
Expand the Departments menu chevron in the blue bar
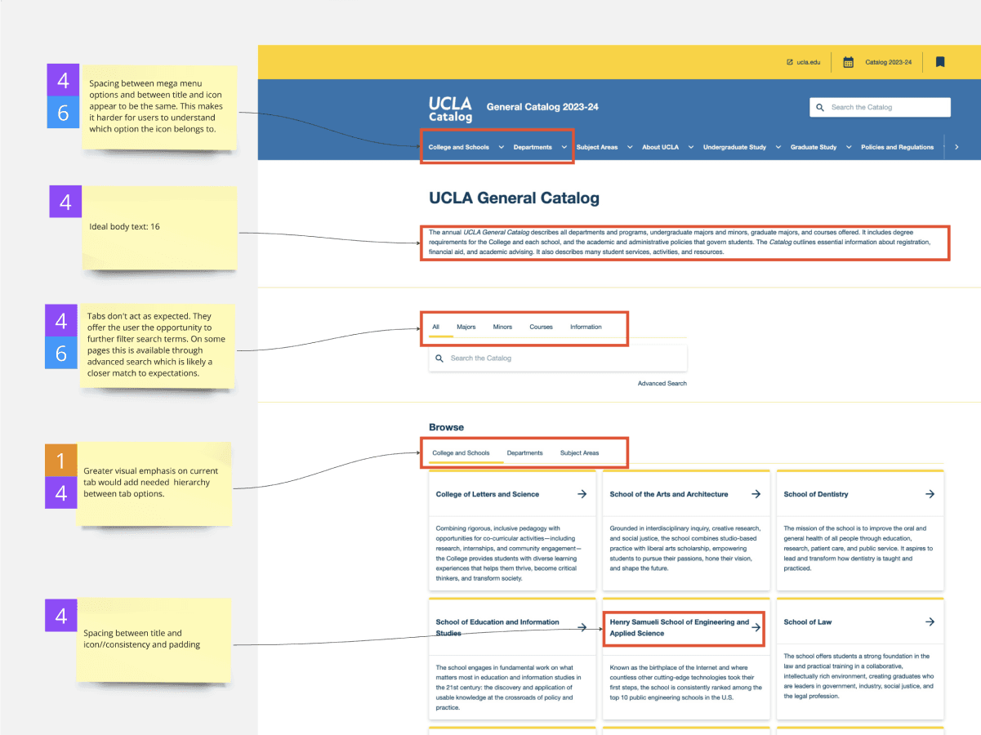coord(564,147)
